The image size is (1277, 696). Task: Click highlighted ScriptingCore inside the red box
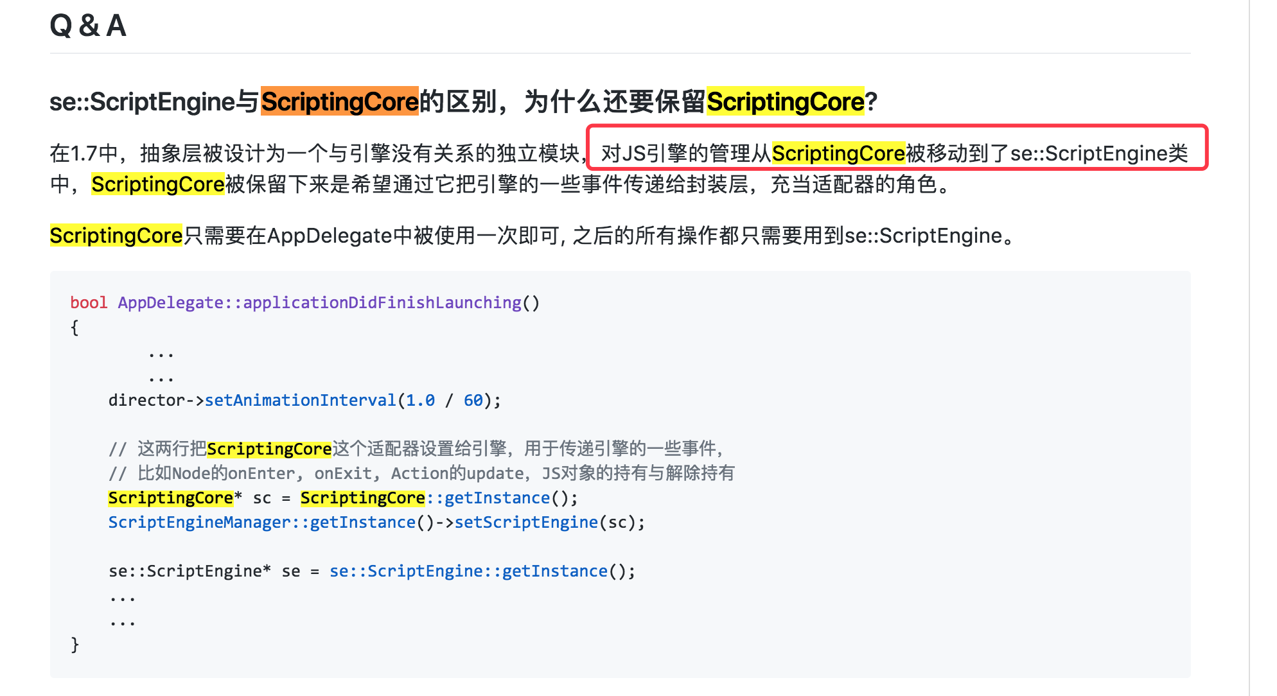pyautogui.click(x=838, y=153)
